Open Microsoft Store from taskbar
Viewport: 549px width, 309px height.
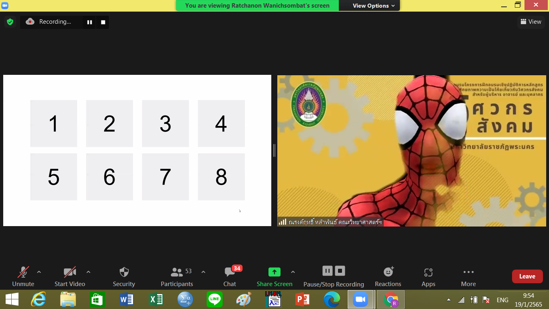click(97, 299)
